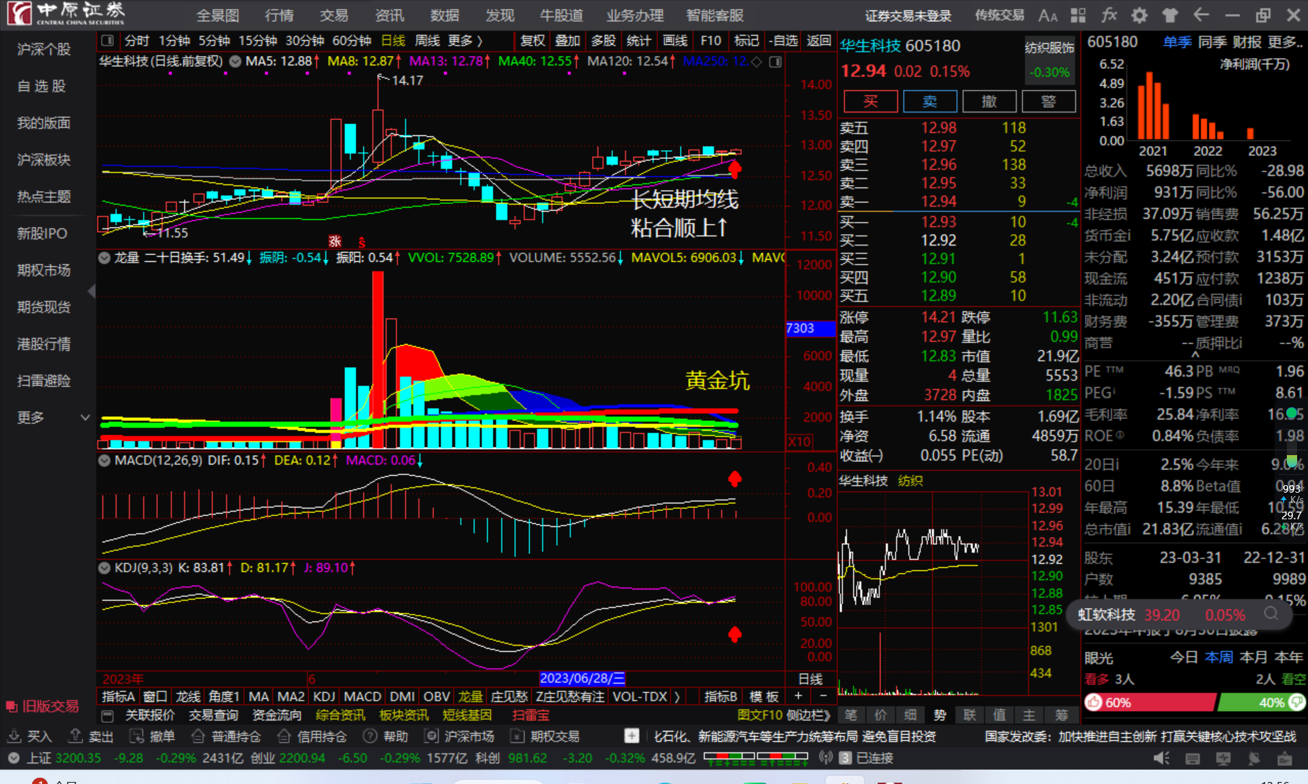Change skin theme via shirt icon
Image resolution: width=1308 pixels, height=784 pixels.
point(1170,15)
